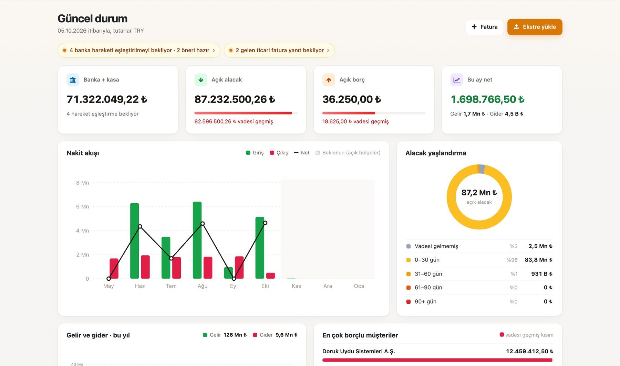The image size is (620, 366).
Task: Click the orange dot on banka hareketi alert
Action: point(64,50)
